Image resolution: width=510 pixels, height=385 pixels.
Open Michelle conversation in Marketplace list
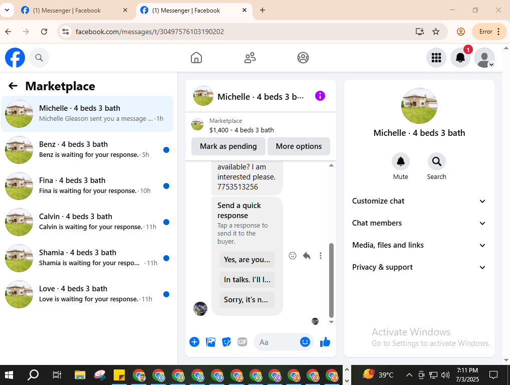(87, 114)
